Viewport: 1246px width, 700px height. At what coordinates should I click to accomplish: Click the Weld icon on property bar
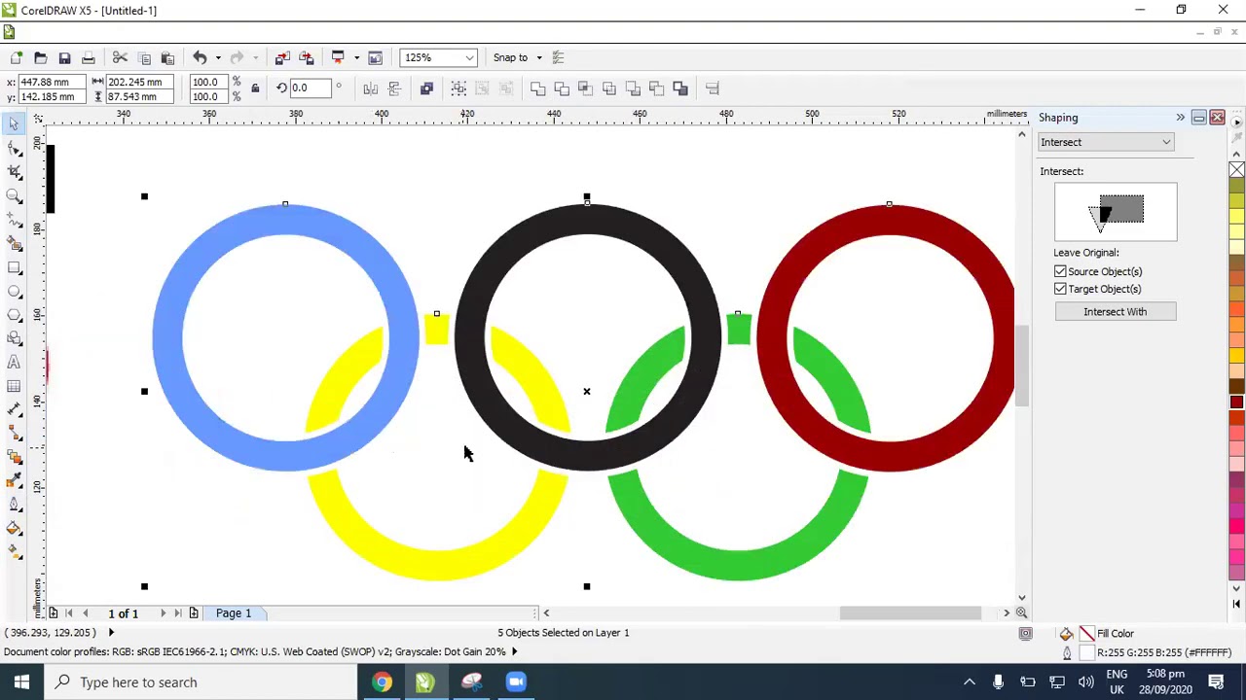[538, 88]
